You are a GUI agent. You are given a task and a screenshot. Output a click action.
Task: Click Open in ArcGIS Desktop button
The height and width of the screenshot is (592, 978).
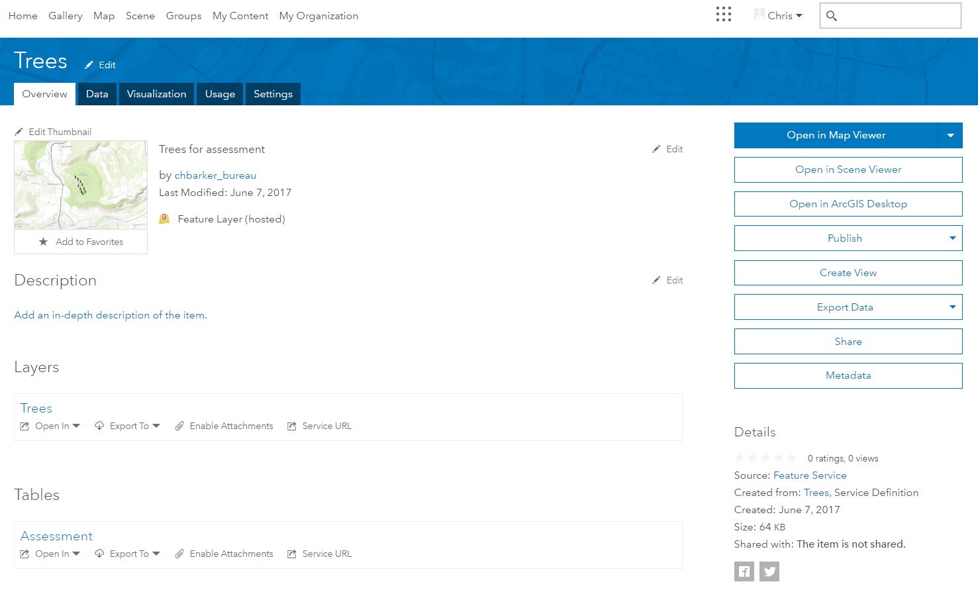848,204
